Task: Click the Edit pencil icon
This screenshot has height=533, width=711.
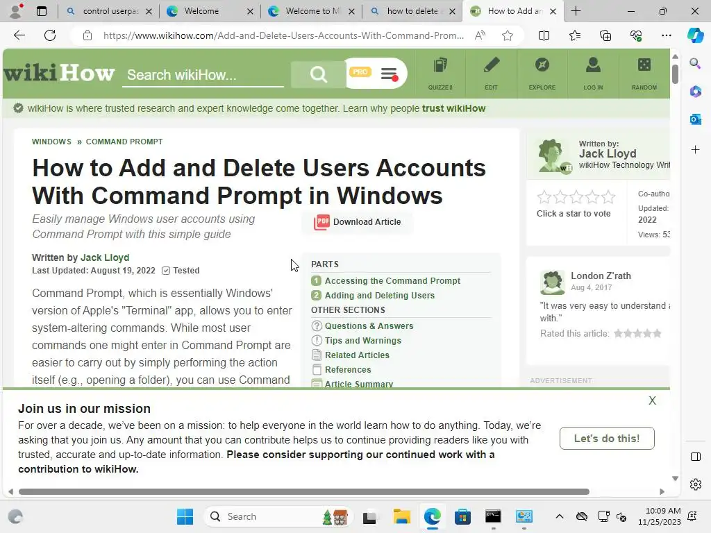Action: pyautogui.click(x=491, y=74)
